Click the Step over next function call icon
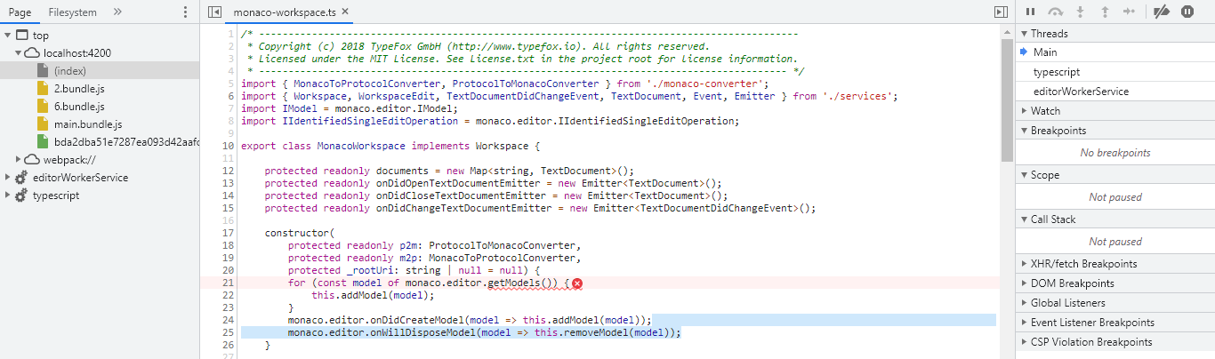The width and height of the screenshot is (1215, 359). pos(1056,12)
